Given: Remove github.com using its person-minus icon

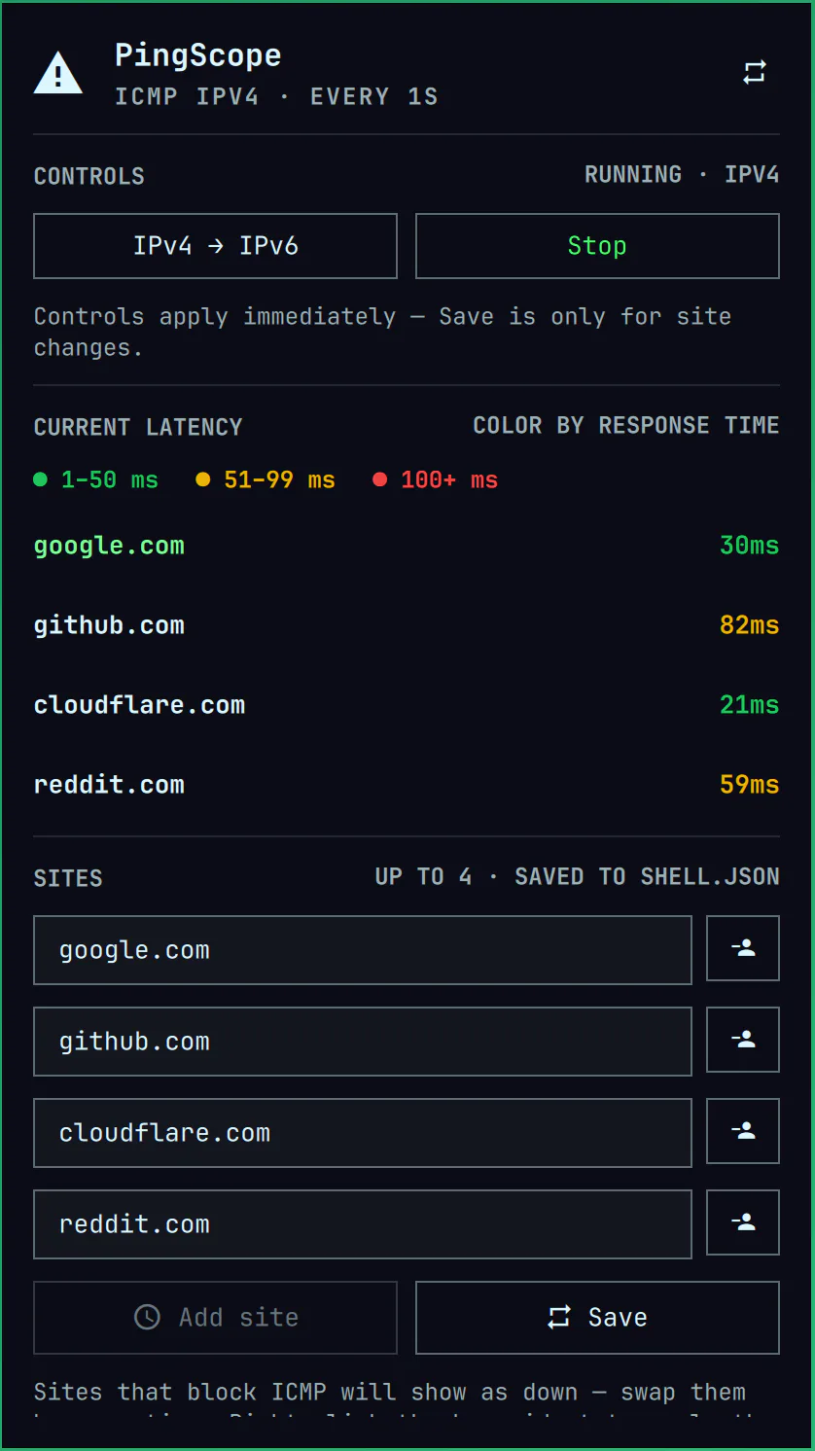Looking at the screenshot, I should tap(743, 1040).
